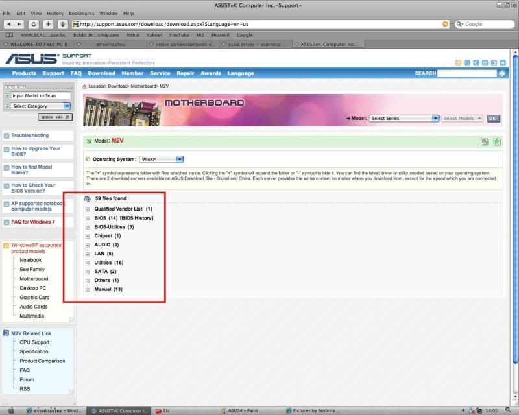This screenshot has height=415, width=519.
Task: Open the Operating System WinXP dropdown
Action: coord(161,159)
